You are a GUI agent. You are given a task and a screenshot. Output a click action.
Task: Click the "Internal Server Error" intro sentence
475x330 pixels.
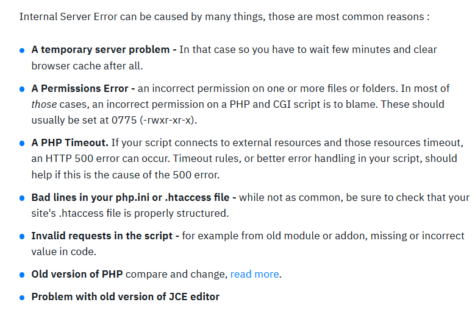(x=224, y=16)
